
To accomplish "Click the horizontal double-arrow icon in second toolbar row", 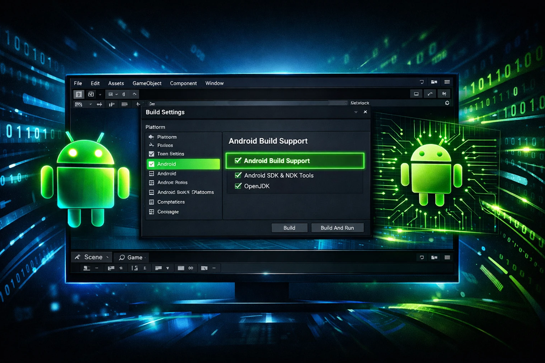I will (99, 105).
